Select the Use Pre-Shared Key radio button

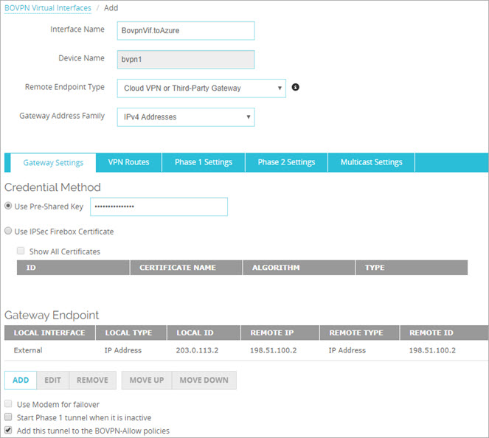pyautogui.click(x=8, y=206)
